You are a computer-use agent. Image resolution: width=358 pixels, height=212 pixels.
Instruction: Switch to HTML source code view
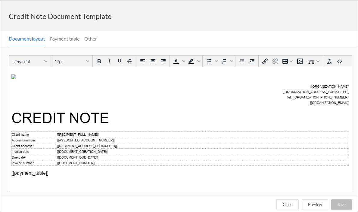[x=339, y=61]
